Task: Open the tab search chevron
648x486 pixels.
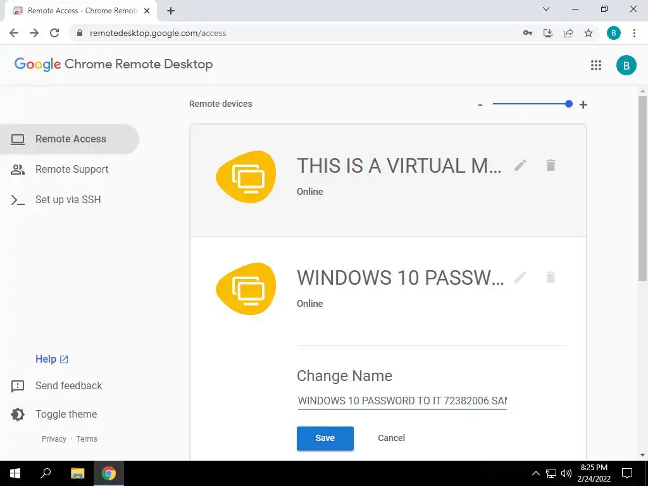Action: 546,9
